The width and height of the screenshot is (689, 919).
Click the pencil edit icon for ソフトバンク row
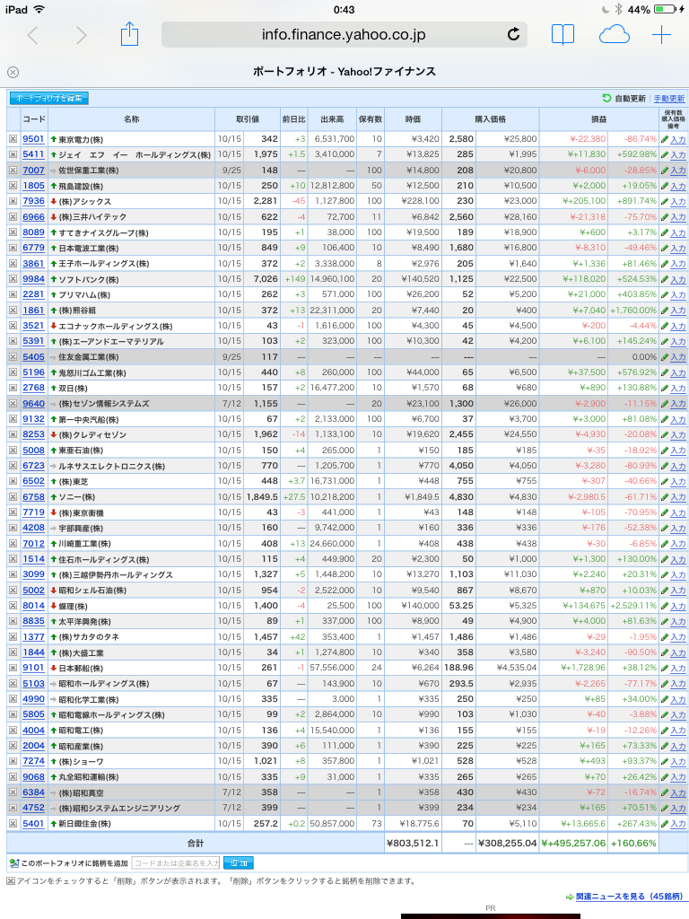(665, 280)
